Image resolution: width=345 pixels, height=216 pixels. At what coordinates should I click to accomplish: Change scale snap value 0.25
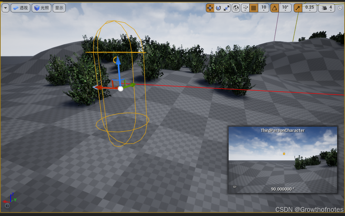310,8
